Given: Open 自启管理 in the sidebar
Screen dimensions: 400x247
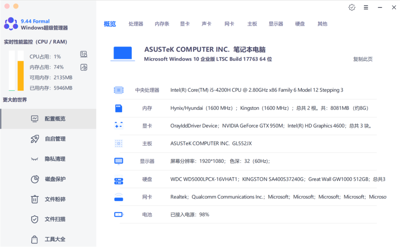Looking at the screenshot, I should [49, 139].
